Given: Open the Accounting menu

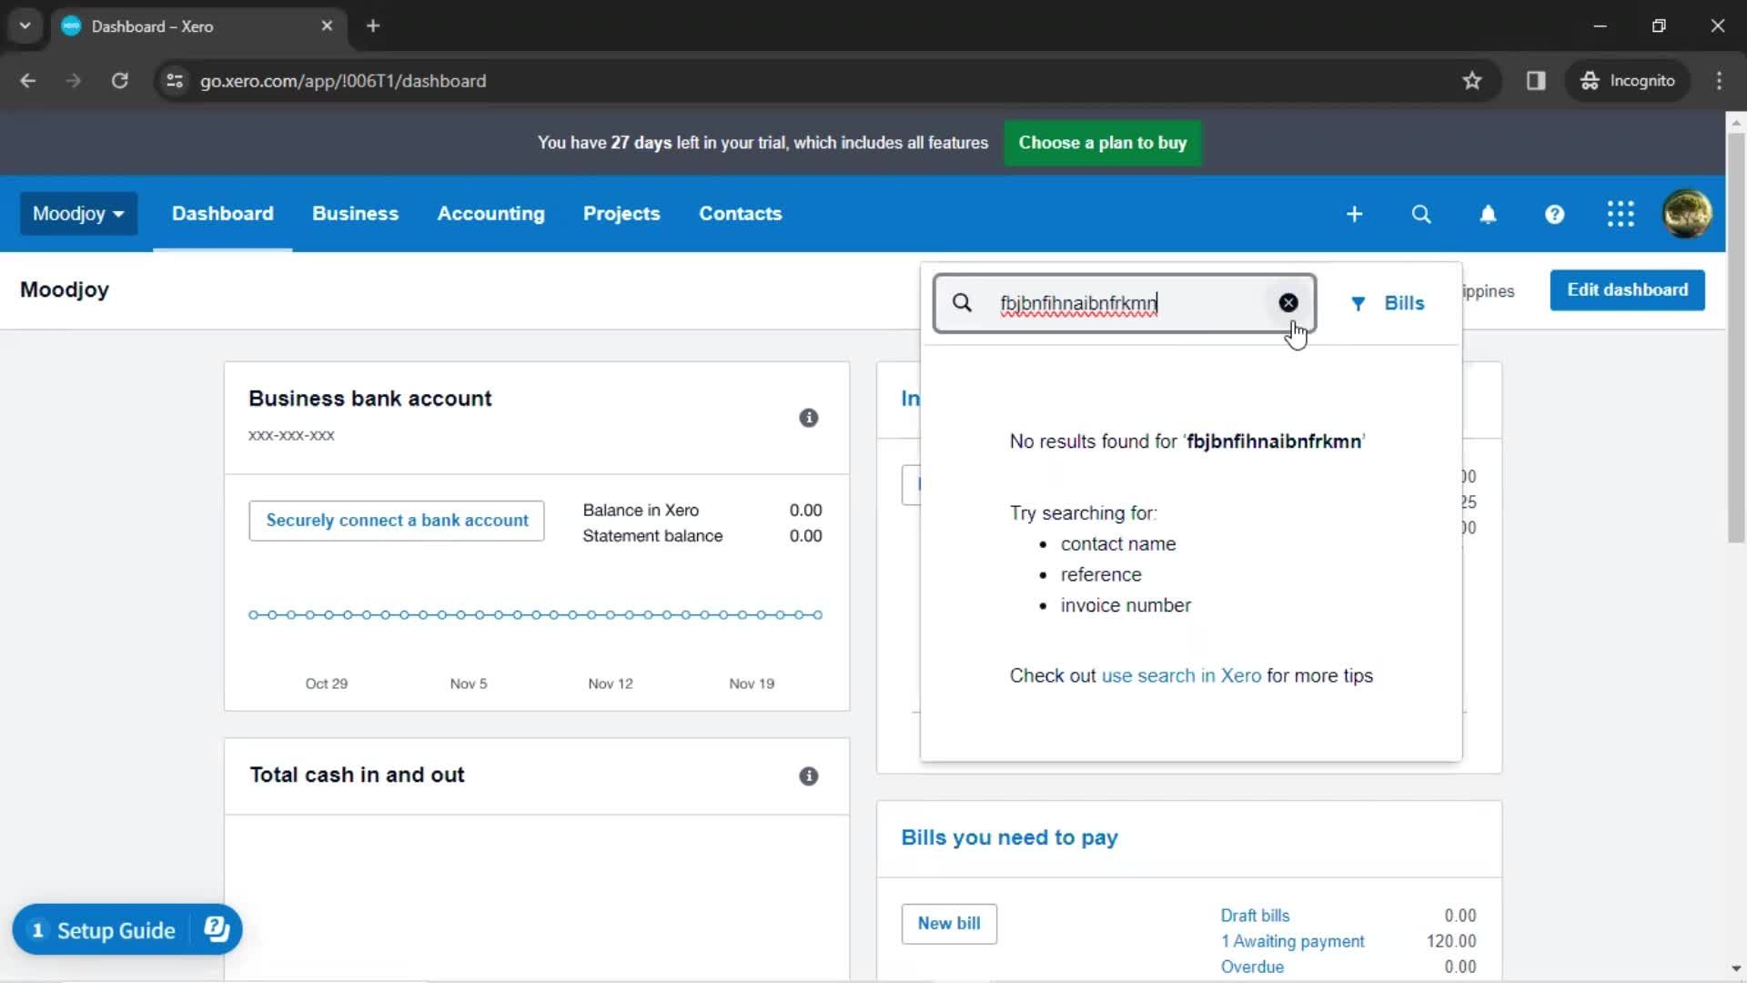Looking at the screenshot, I should [x=490, y=214].
